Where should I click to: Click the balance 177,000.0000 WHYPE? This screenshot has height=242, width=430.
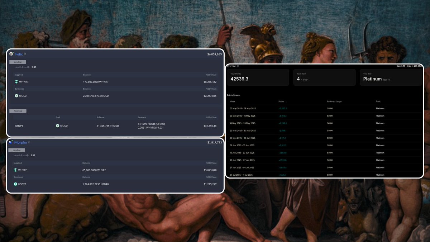point(95,82)
